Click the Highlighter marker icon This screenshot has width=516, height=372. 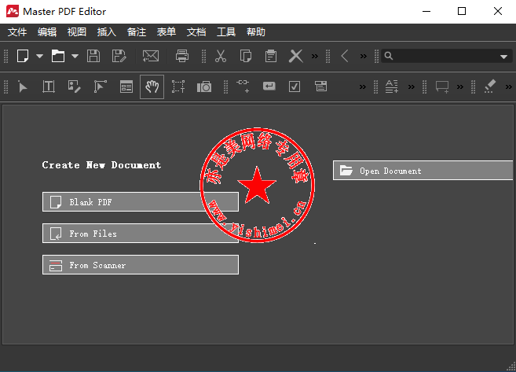[x=489, y=87]
